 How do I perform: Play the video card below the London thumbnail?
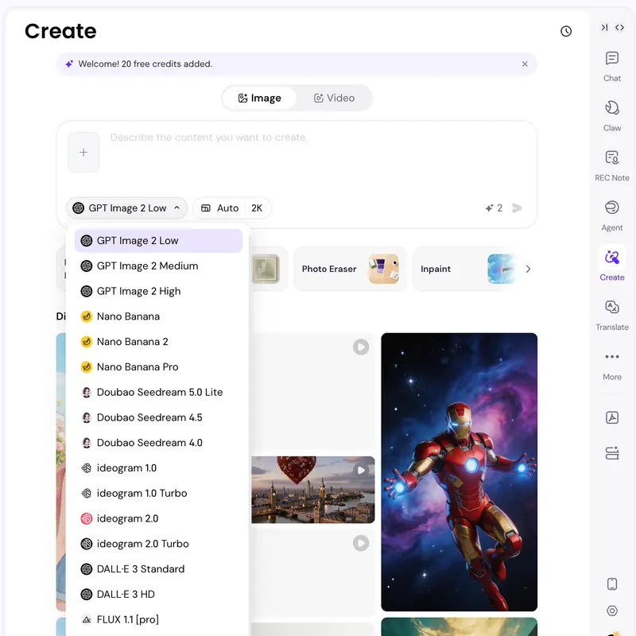(361, 543)
